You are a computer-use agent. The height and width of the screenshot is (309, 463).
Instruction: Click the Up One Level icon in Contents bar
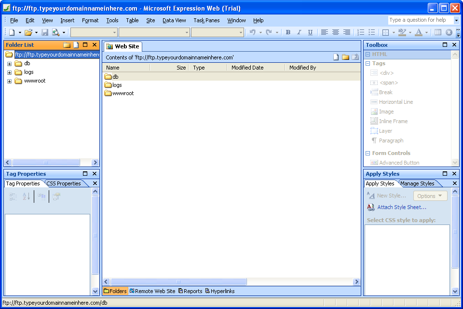tap(355, 57)
